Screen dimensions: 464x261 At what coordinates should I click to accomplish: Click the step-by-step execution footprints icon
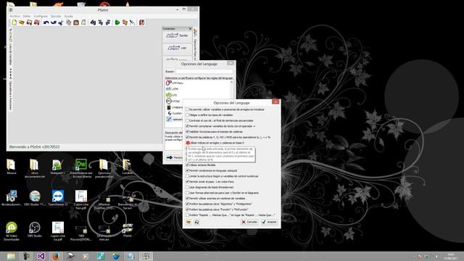[125, 22]
